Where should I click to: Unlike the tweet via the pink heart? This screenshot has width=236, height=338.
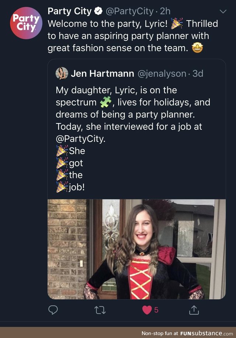point(147,310)
